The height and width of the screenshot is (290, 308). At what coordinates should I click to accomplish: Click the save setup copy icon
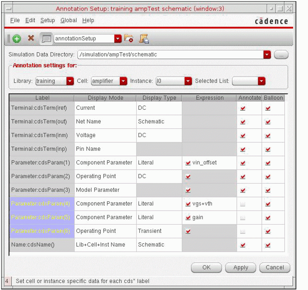pyautogui.click(x=144, y=39)
